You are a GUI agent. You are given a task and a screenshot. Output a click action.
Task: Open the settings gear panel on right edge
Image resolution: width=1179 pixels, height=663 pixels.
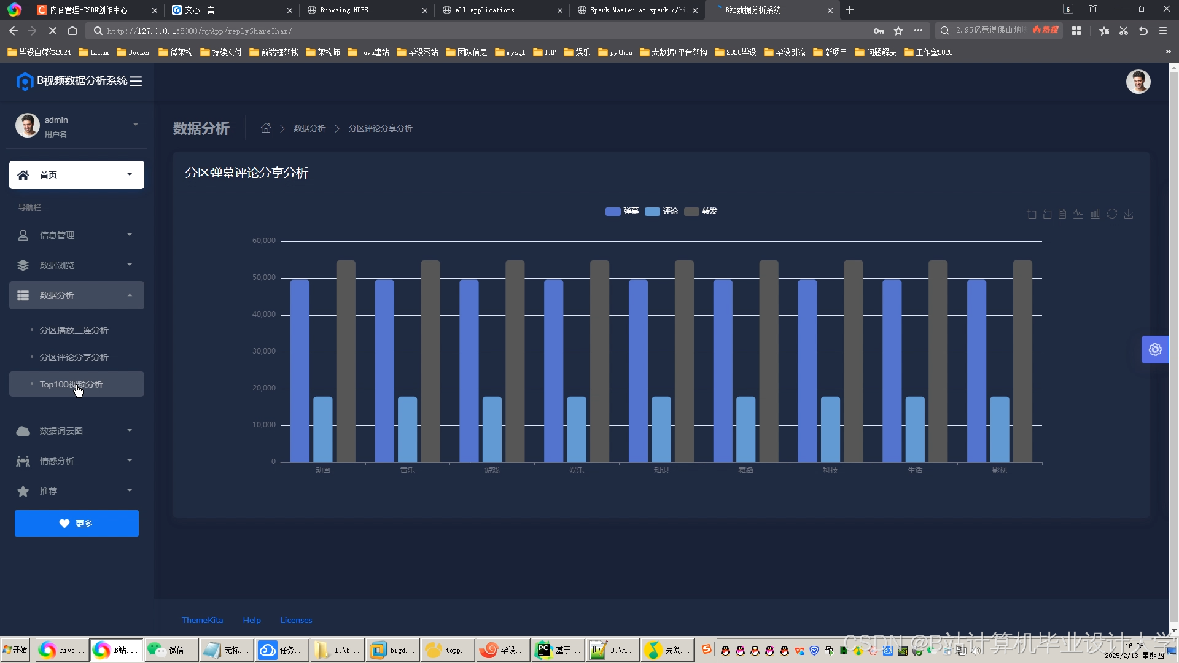tap(1155, 350)
